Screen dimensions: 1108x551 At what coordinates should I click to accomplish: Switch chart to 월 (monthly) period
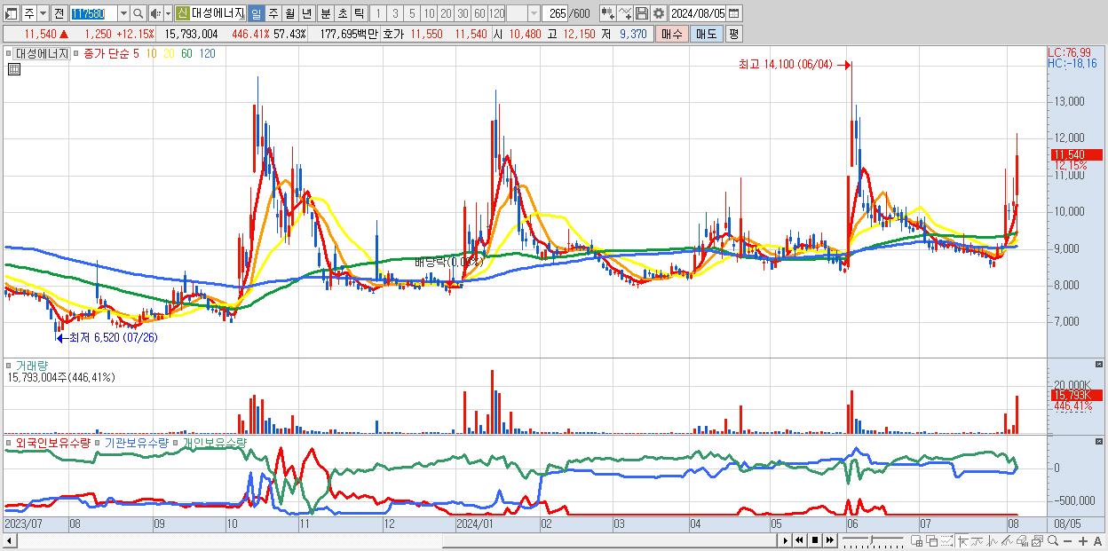click(289, 13)
